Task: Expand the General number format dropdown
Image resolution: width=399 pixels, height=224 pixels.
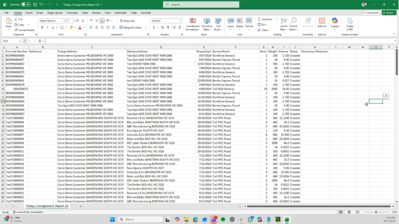Action: click(x=180, y=21)
